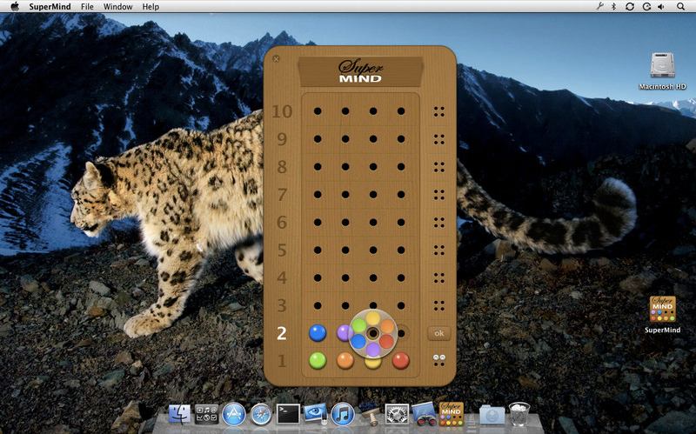Pick the green color in the peg wheel
Viewport: 696px width, 434px height.
tap(358, 325)
